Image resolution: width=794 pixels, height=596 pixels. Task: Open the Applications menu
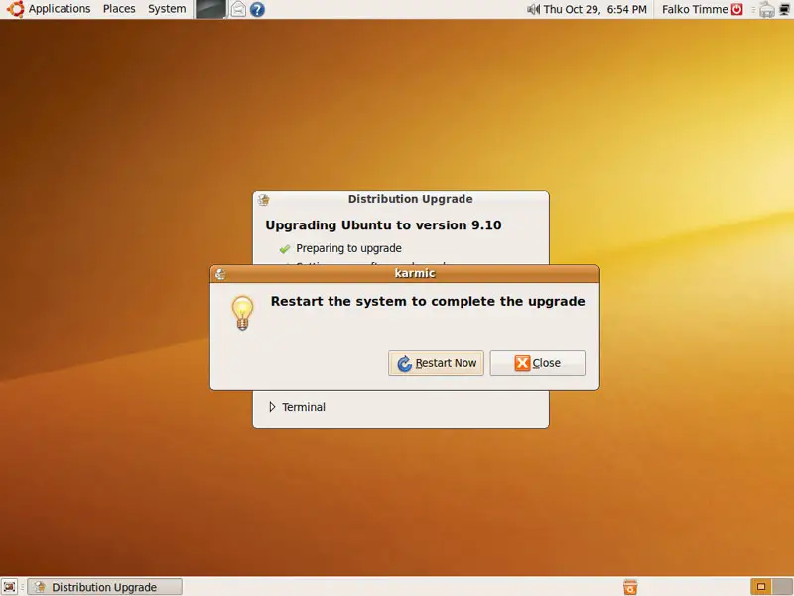(x=60, y=9)
